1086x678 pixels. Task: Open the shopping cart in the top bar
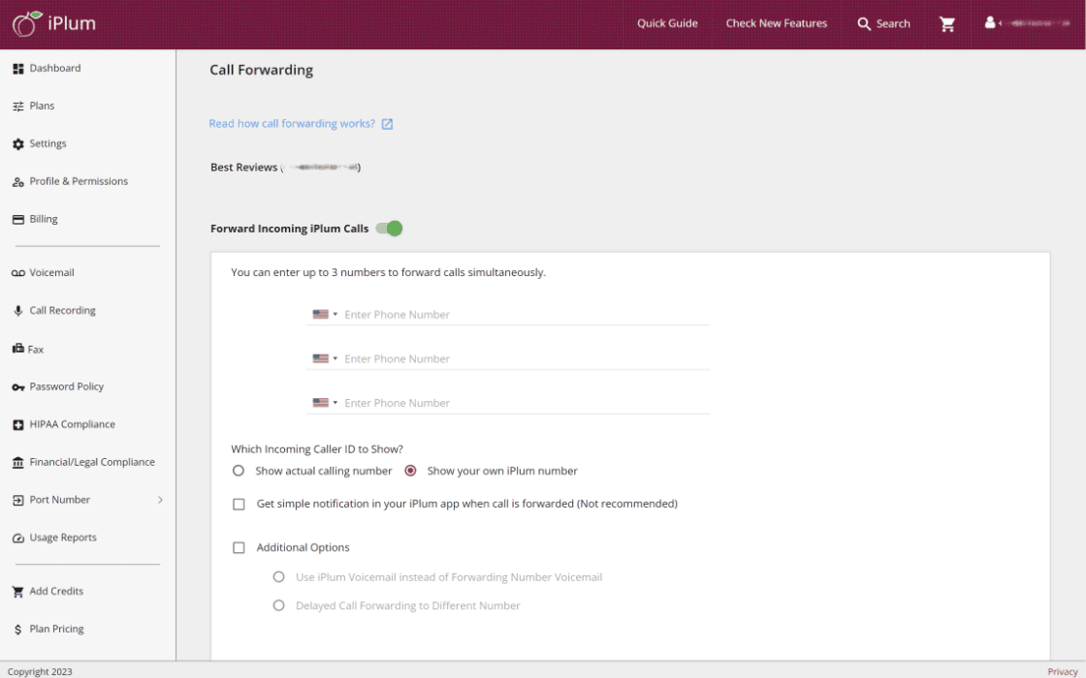click(x=948, y=23)
